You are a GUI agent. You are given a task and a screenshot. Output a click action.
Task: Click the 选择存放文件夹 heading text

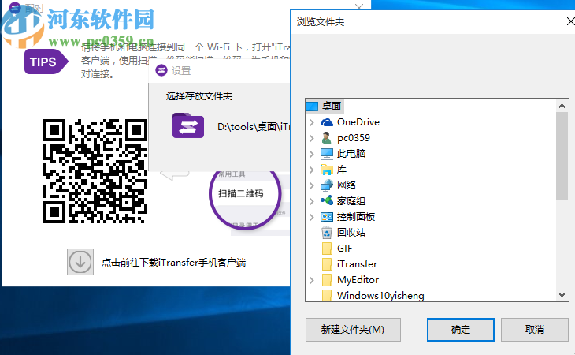[x=199, y=96]
